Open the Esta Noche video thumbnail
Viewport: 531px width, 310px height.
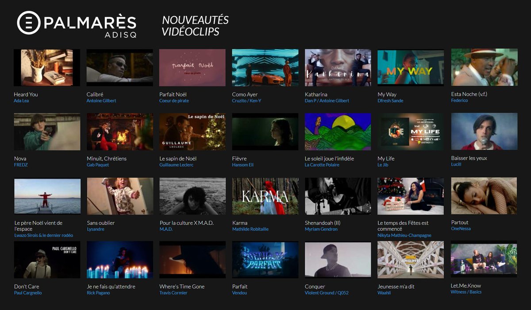484,67
